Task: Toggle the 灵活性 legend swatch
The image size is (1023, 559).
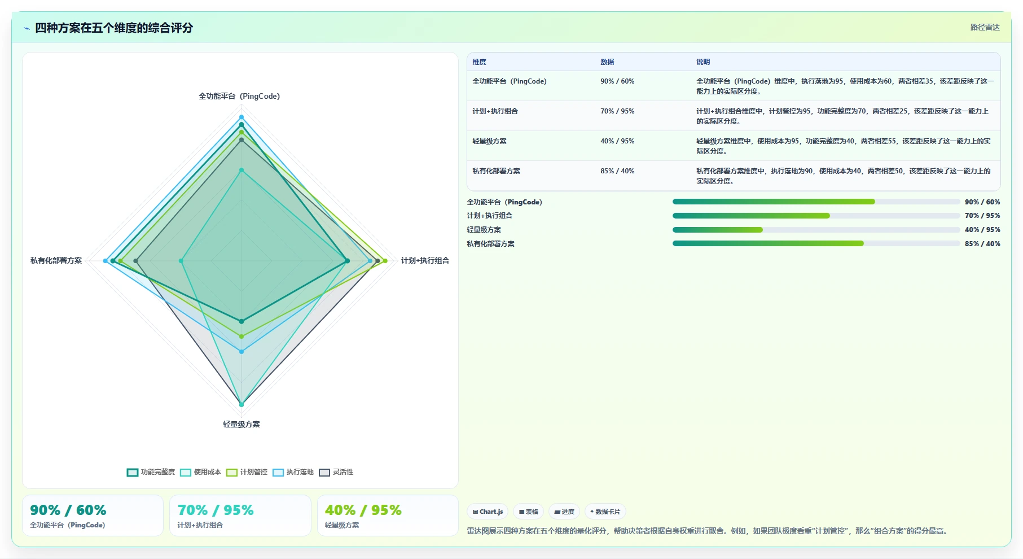Action: point(324,473)
